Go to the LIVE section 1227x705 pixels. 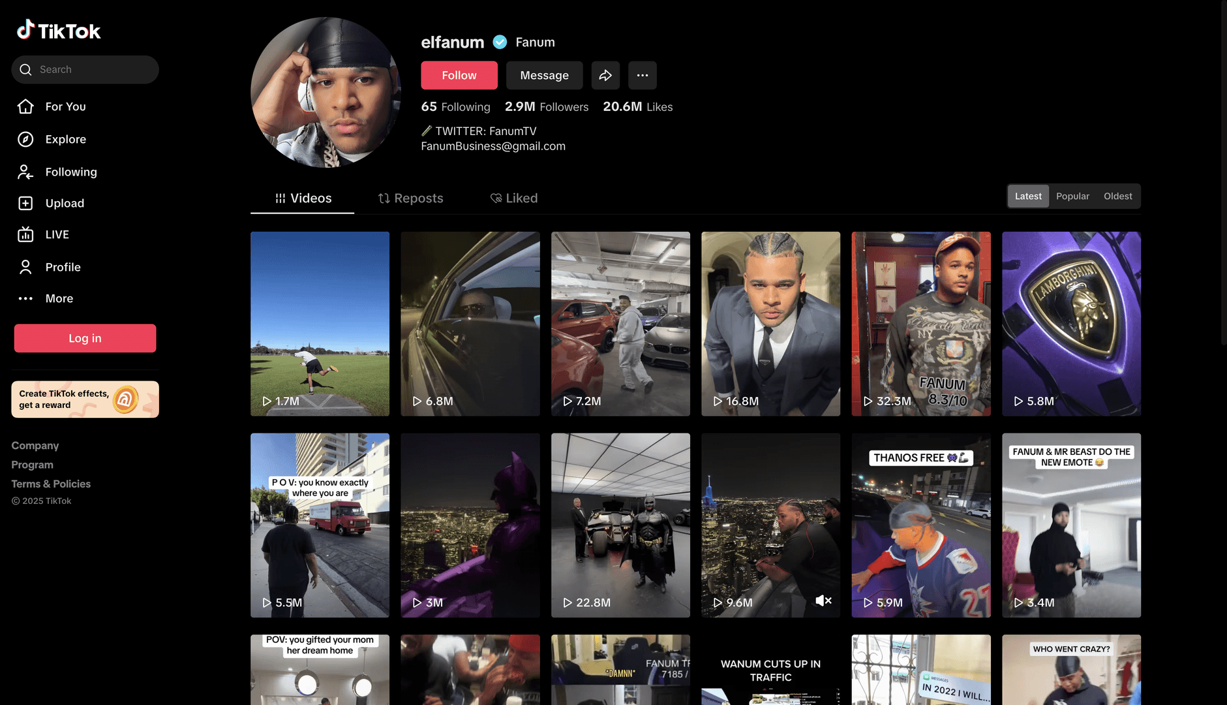tap(57, 234)
